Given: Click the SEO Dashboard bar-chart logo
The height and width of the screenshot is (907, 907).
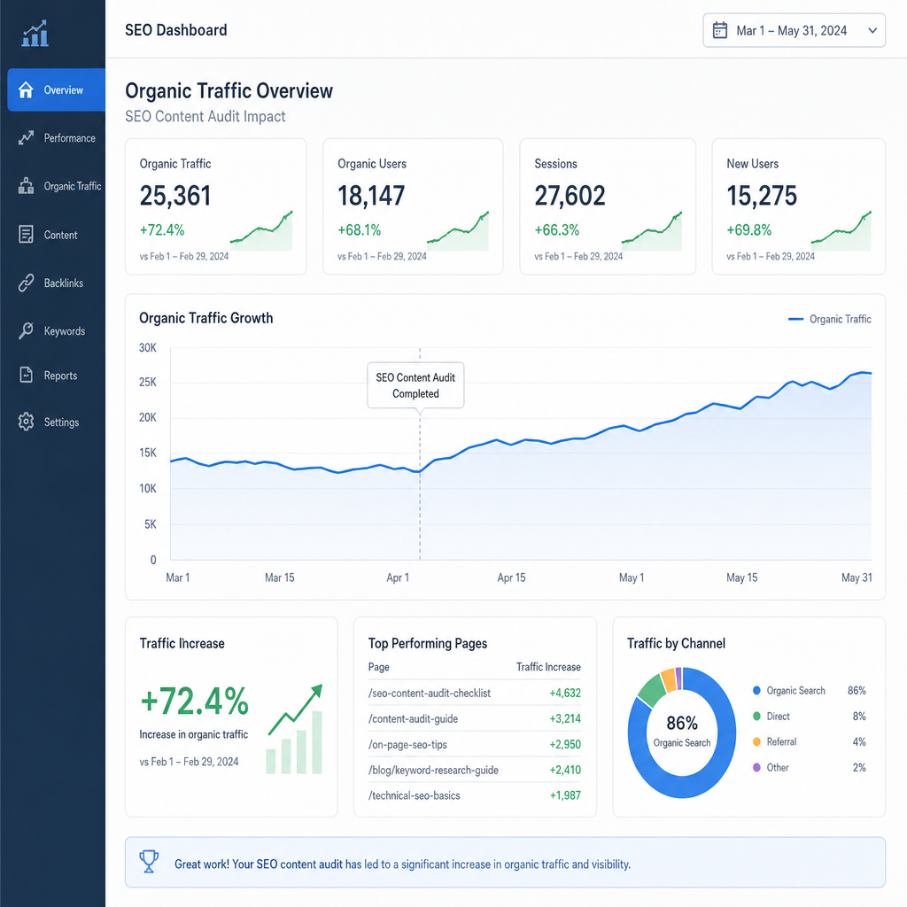Looking at the screenshot, I should click(35, 34).
